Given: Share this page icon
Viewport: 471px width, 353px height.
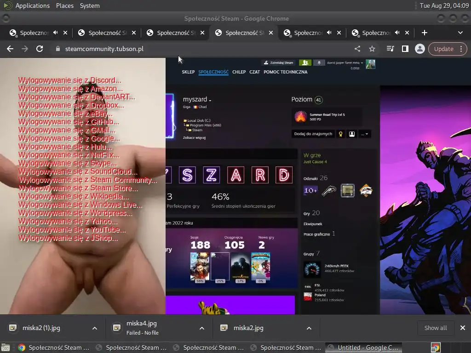Looking at the screenshot, I should 357,49.
